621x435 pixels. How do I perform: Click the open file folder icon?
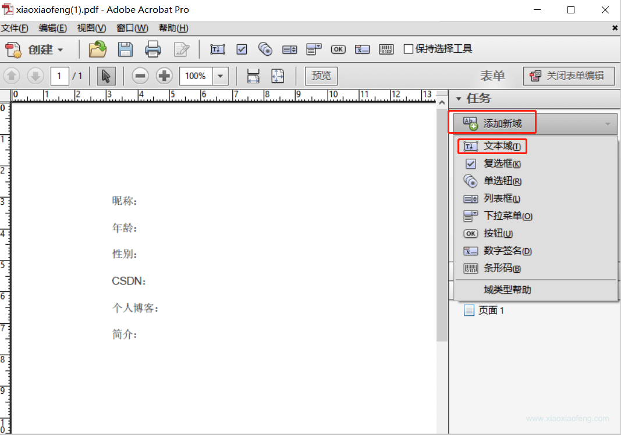point(97,49)
